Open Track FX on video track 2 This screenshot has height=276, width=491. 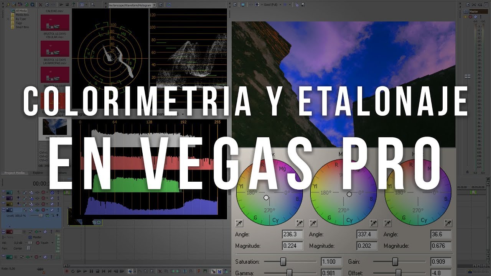37,198
